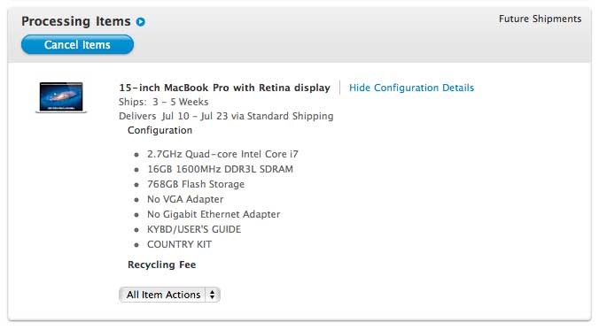Select the 768GB Flash Storage entry

pos(196,184)
